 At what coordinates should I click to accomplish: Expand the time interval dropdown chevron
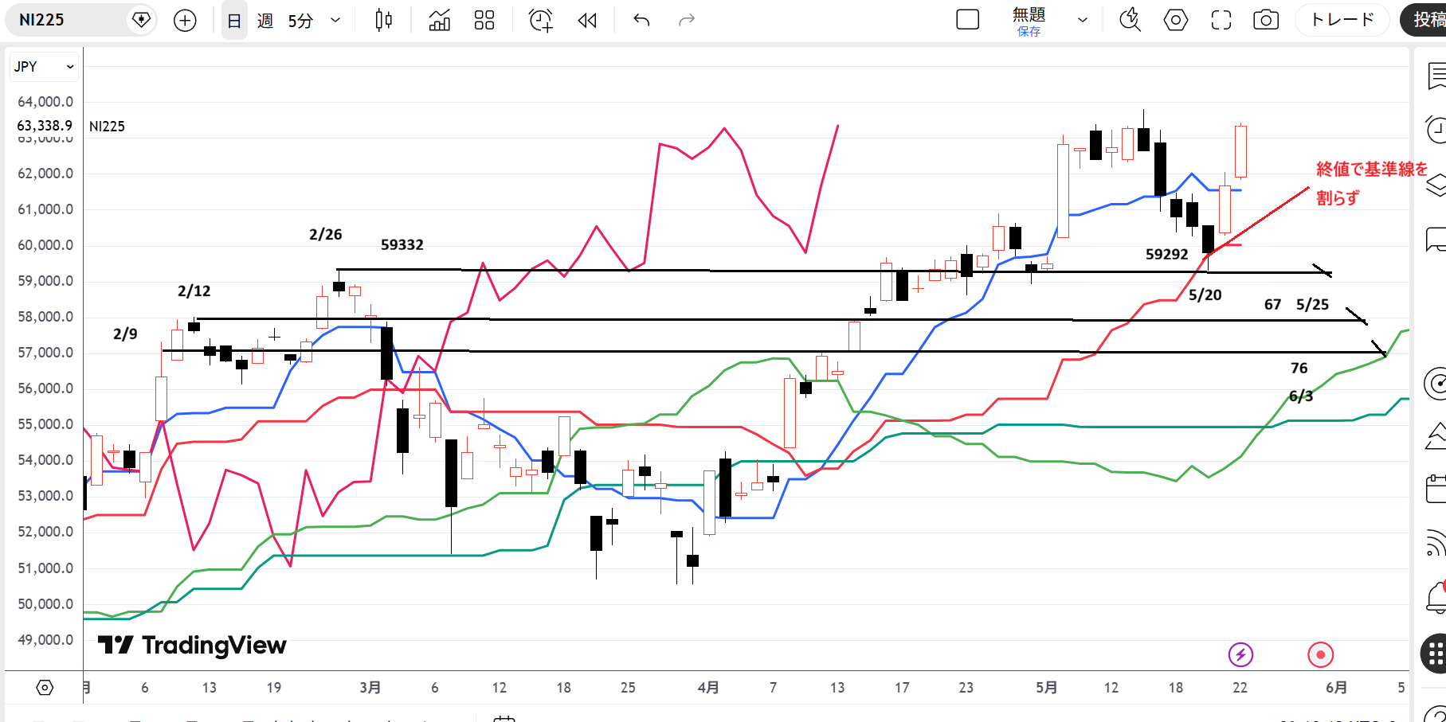(x=335, y=21)
